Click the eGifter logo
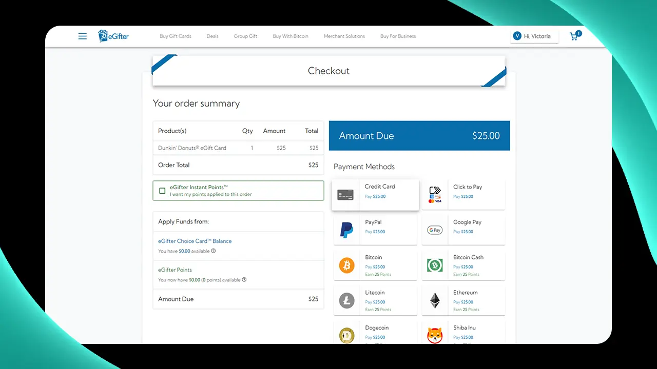 click(113, 36)
